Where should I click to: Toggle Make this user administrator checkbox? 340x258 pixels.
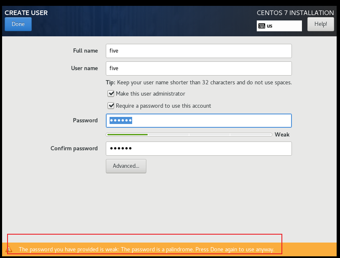(111, 94)
